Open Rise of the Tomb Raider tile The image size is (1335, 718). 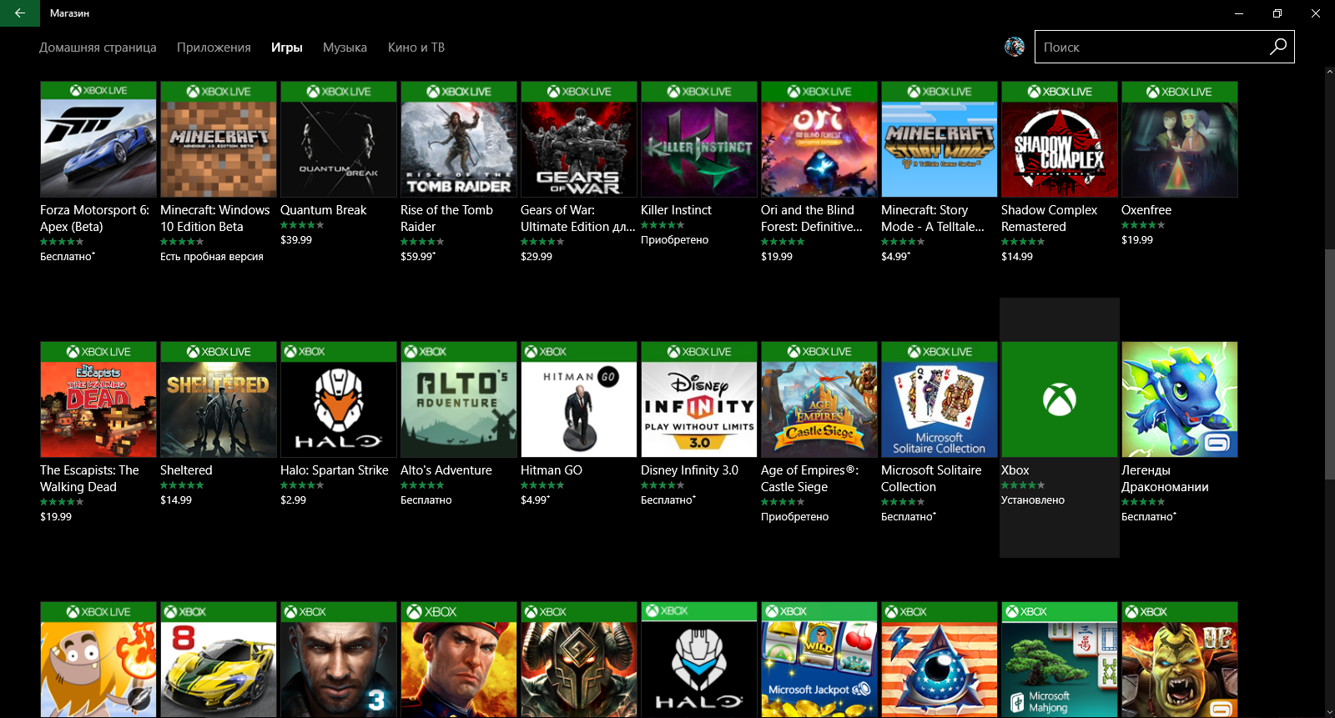459,139
